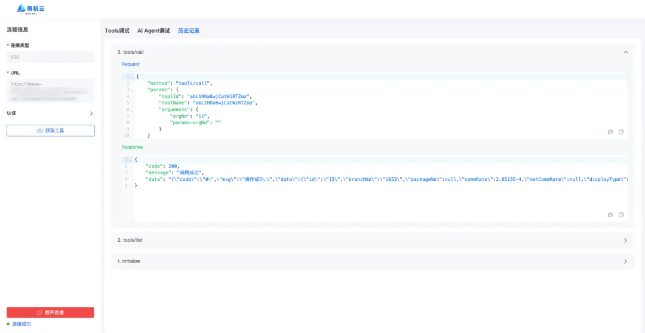Click the 认证 label
Screen dimensions: 645x333
point(11,113)
